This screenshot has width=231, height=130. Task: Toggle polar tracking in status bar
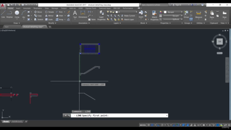coord(162,125)
